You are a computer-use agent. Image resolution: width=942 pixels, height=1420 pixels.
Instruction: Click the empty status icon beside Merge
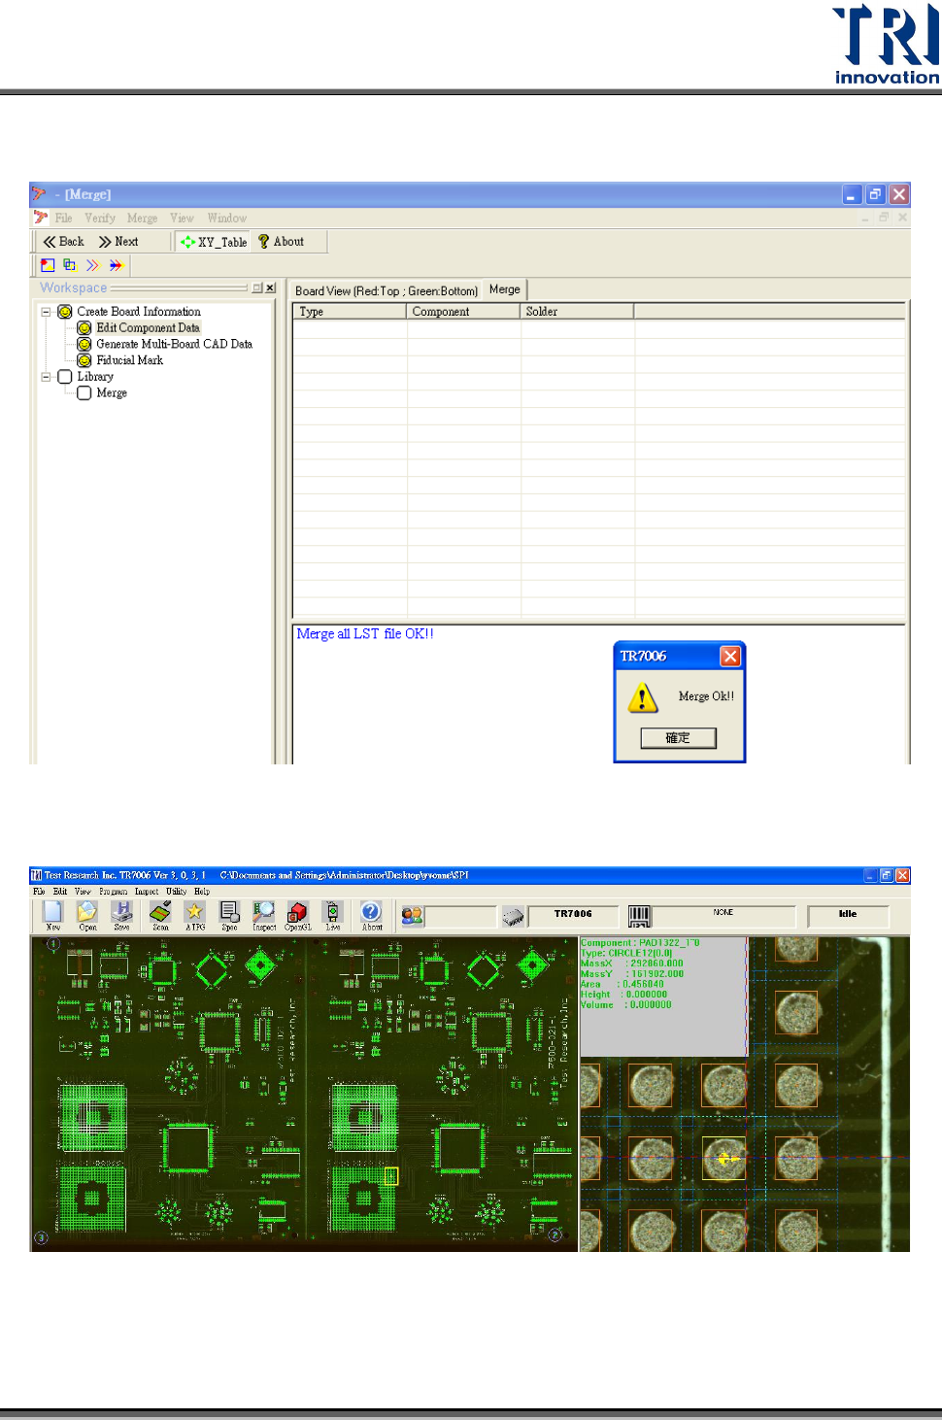[x=84, y=393]
